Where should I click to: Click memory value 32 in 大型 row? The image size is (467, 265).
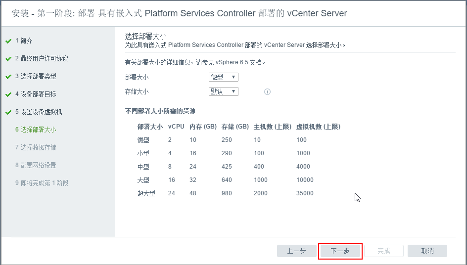pos(193,180)
